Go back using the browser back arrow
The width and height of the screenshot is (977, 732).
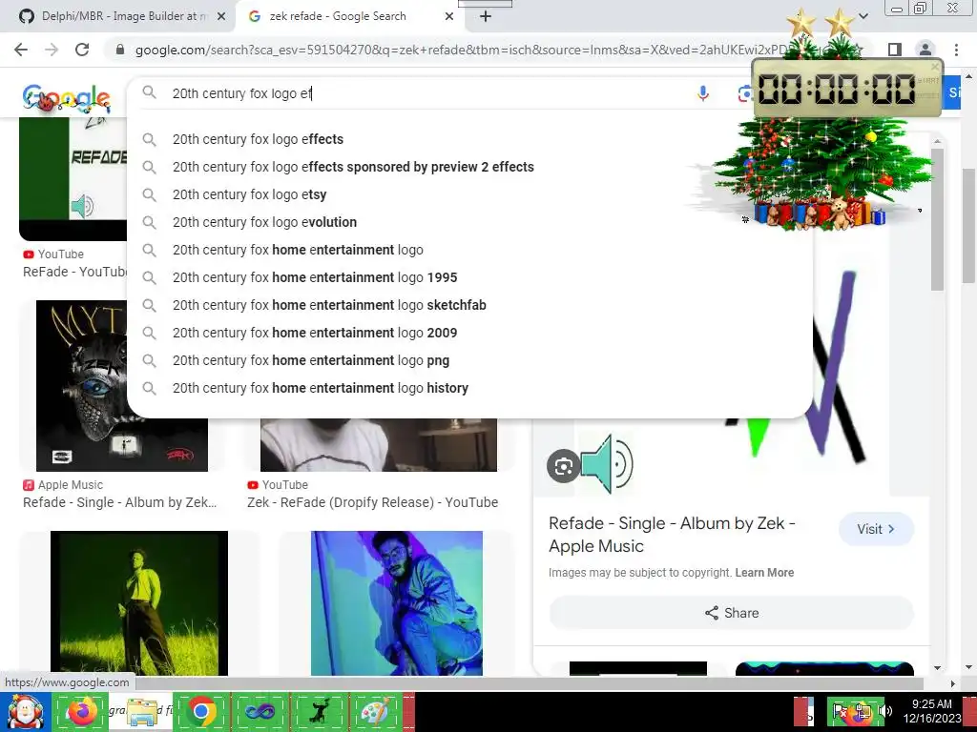pos(21,50)
